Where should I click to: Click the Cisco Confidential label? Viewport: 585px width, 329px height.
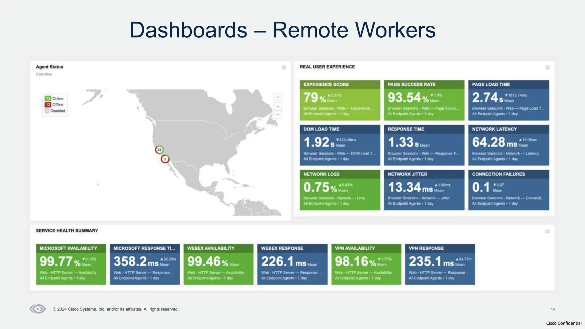click(x=564, y=323)
